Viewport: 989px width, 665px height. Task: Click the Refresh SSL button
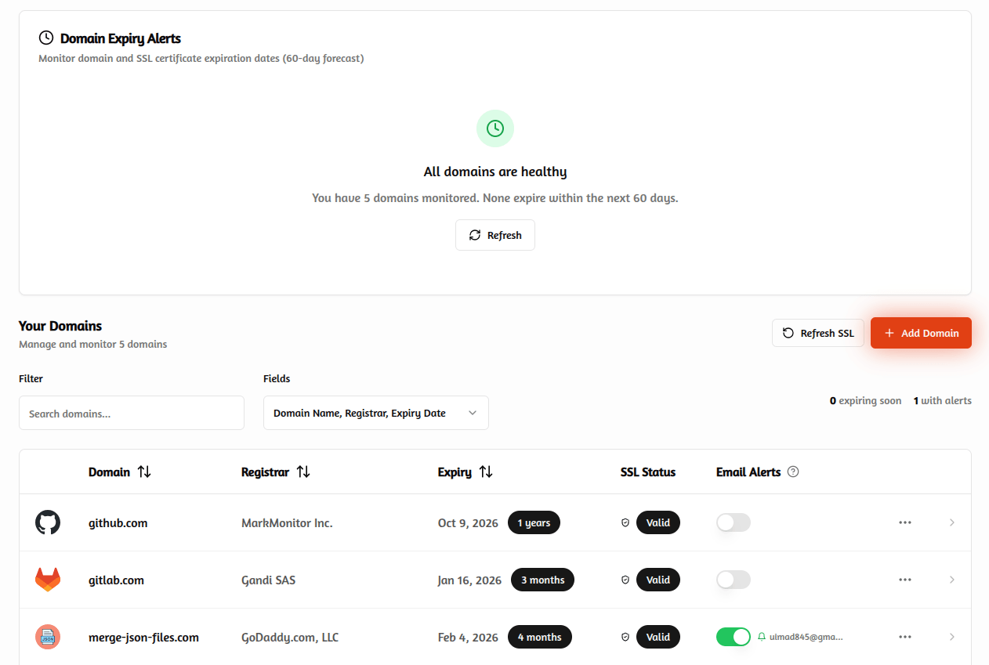817,333
